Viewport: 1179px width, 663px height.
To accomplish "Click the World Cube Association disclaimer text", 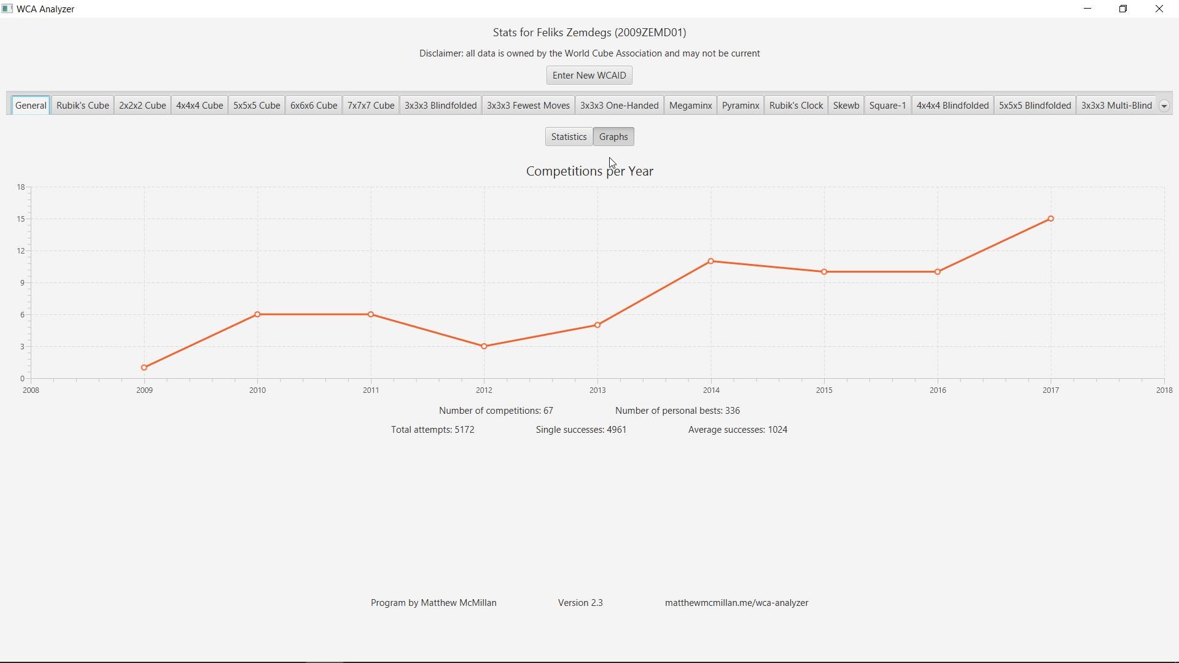I will (x=589, y=53).
